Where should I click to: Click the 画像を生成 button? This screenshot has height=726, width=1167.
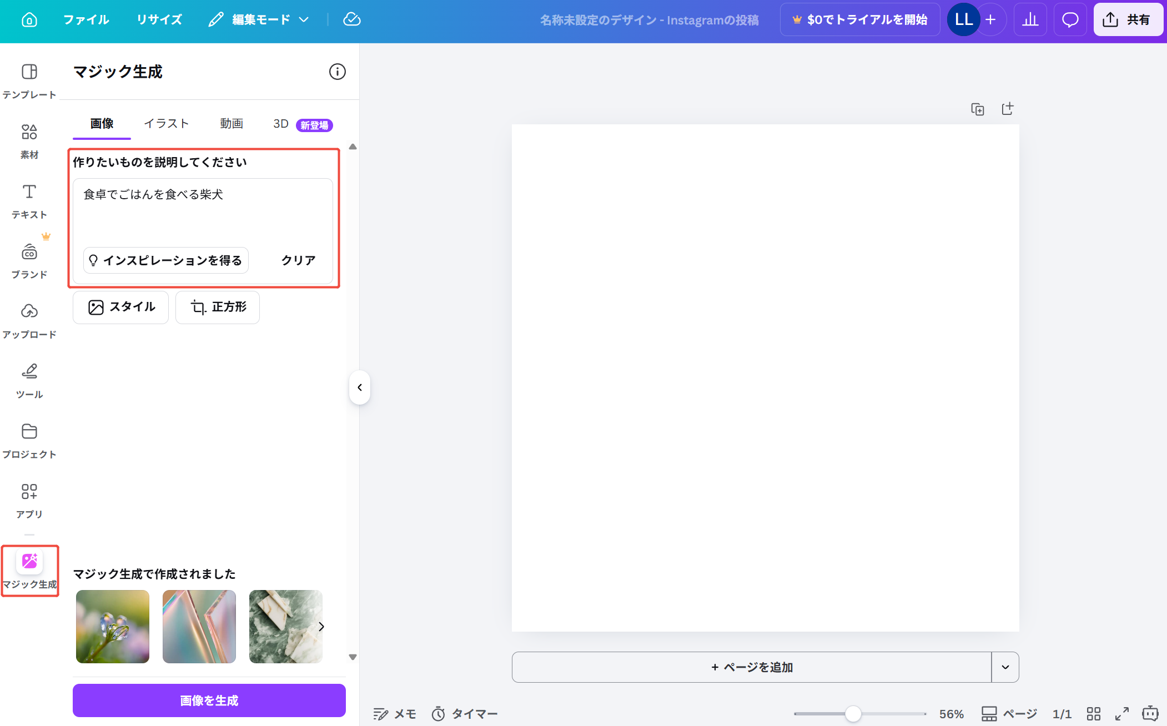click(x=209, y=700)
